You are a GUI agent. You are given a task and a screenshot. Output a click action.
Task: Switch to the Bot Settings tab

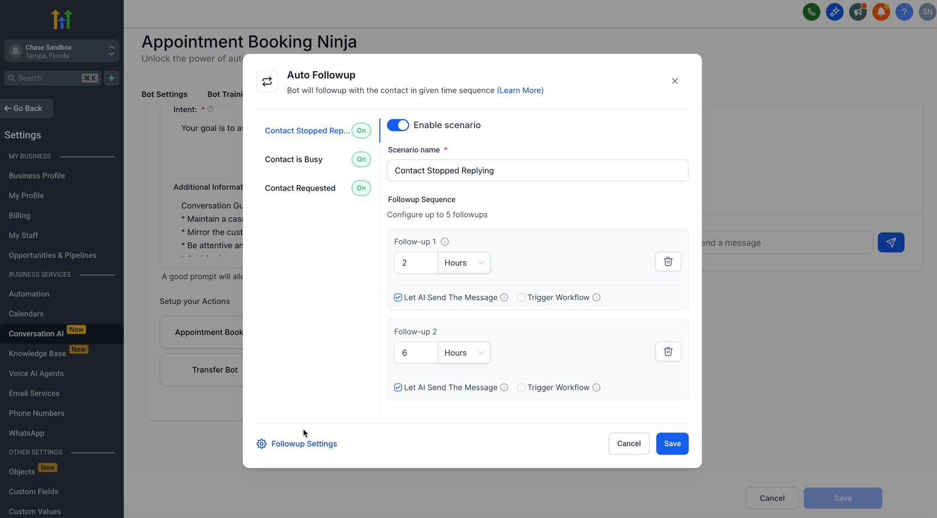pos(164,94)
